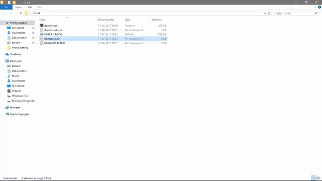Viewport: 322px width, 181px height.
Task: Click the Videoer film icon
Action: 9,91
